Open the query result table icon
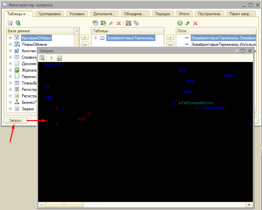The image size is (262, 210). click(x=59, y=58)
